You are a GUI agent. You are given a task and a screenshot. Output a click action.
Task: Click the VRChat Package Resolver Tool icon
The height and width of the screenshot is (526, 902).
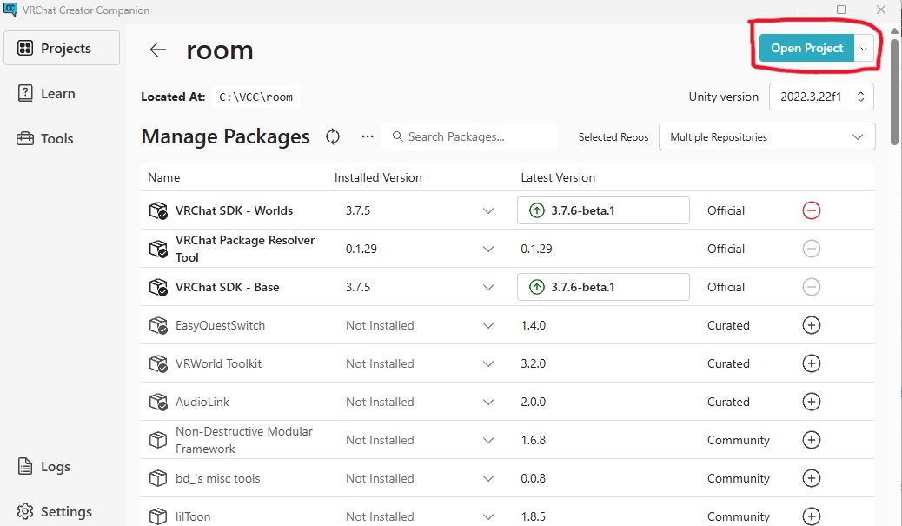pyautogui.click(x=158, y=249)
